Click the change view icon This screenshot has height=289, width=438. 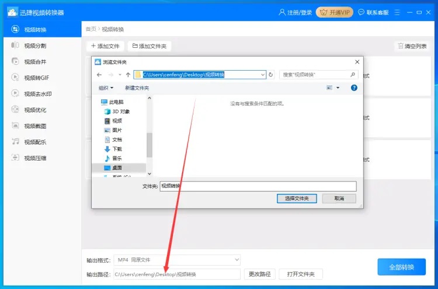(x=329, y=88)
